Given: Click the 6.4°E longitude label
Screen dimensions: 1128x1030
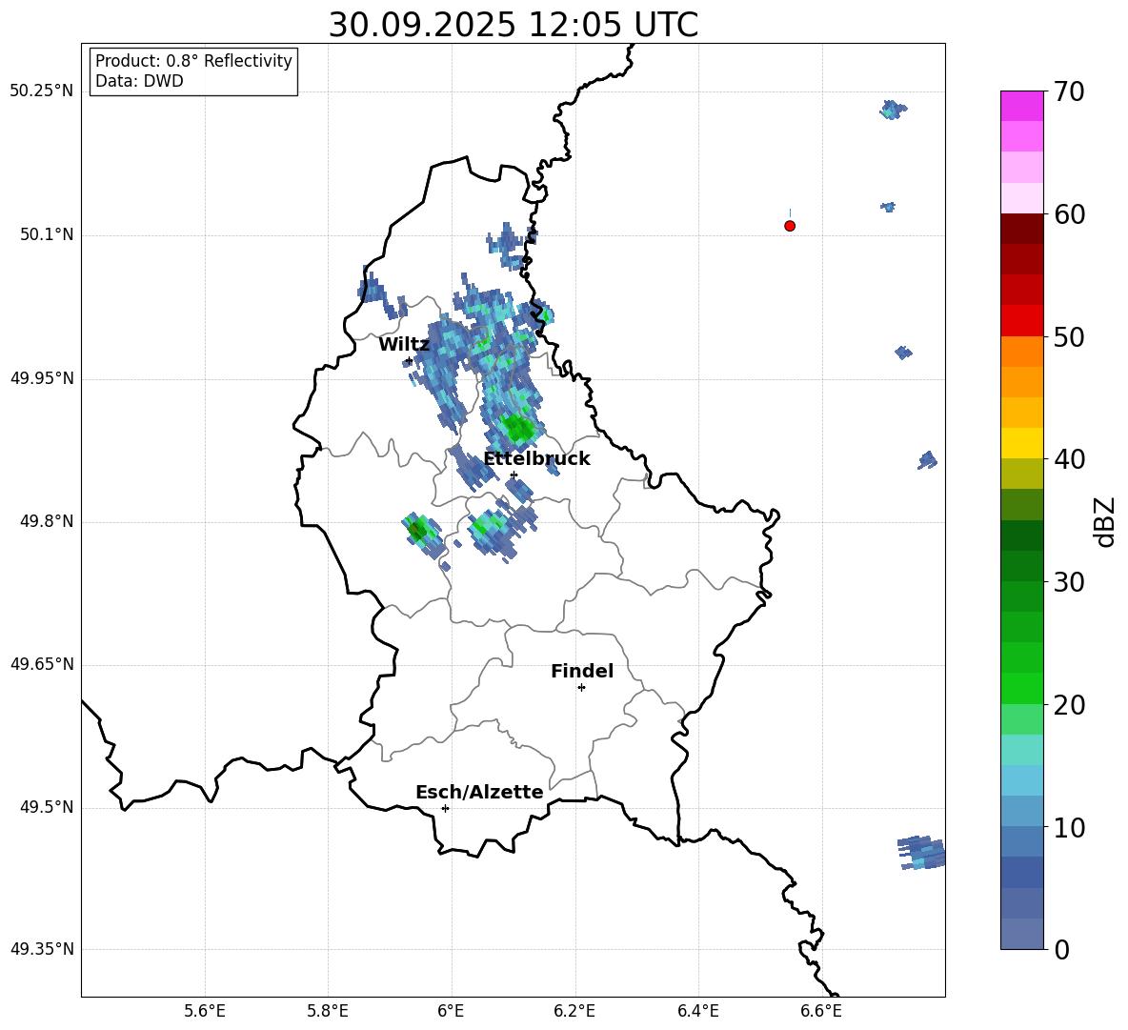Looking at the screenshot, I should [x=697, y=1011].
